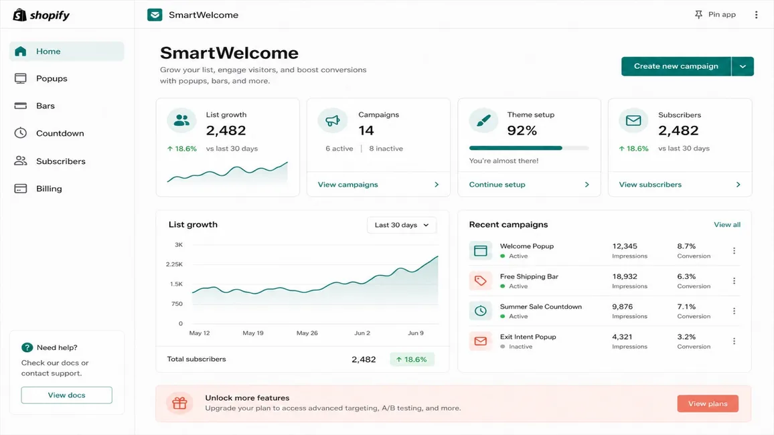This screenshot has width=774, height=435.
Task: Click the Billing card icon in sidebar
Action: coord(20,189)
